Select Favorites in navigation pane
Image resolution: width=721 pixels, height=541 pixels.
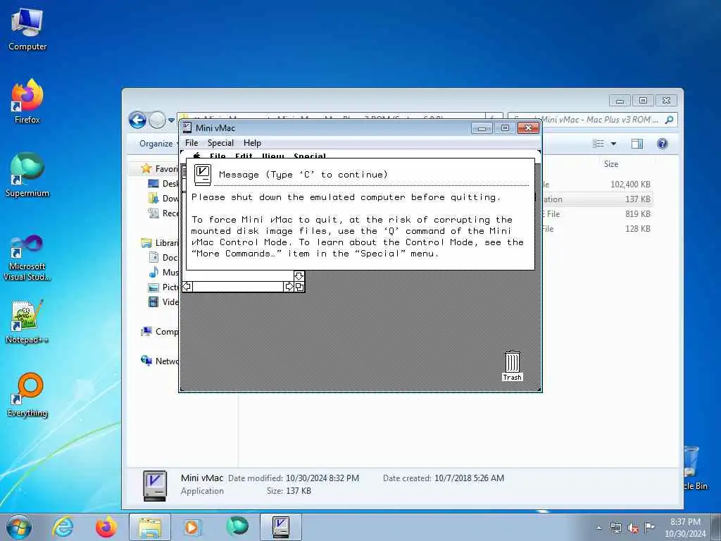(x=160, y=169)
